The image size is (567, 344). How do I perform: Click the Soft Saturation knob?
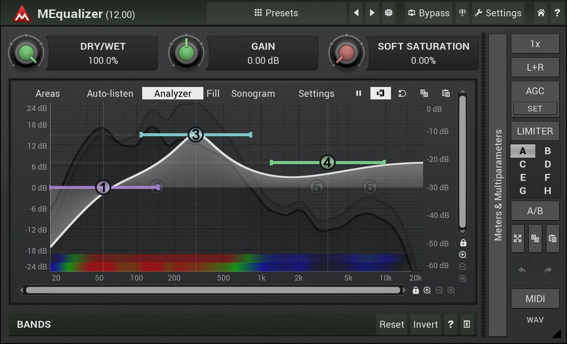346,53
